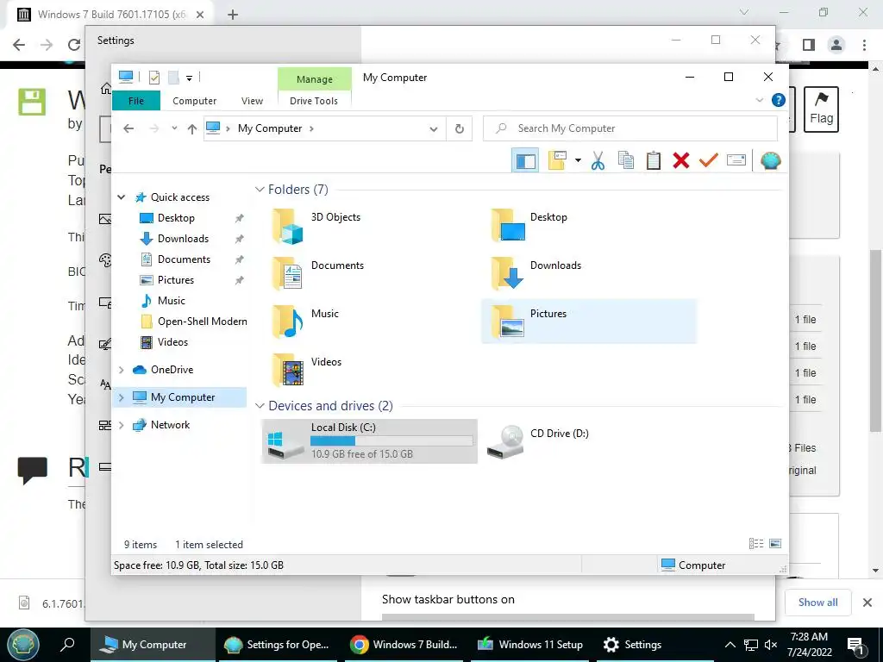This screenshot has width=883, height=662.
Task: Open the Start button shell orb
Action: pos(23,645)
